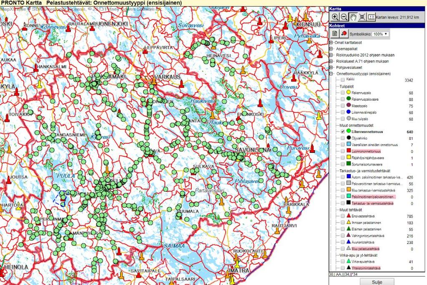
Task: Expand Riskialueet A:71 ohjeen mukaan node
Action: click(331, 62)
